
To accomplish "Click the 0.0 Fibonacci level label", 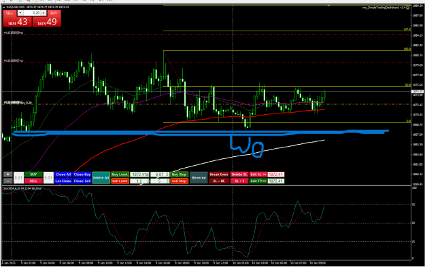I will point(409,121).
